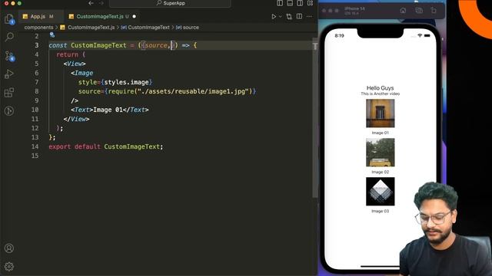The height and width of the screenshot is (276, 492).
Task: Open the Source Control view
Action: tap(9, 56)
